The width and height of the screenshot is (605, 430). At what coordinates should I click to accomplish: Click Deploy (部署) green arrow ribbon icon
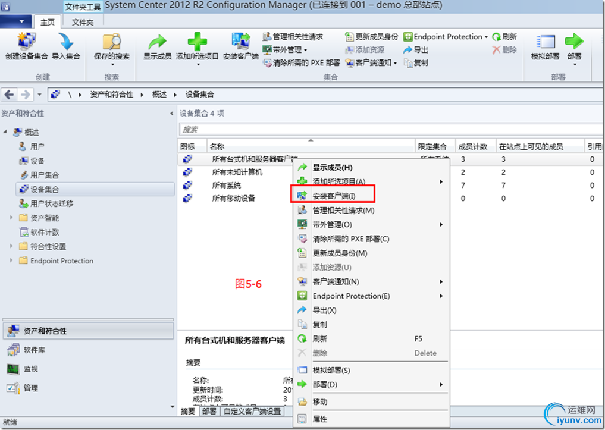tap(574, 41)
